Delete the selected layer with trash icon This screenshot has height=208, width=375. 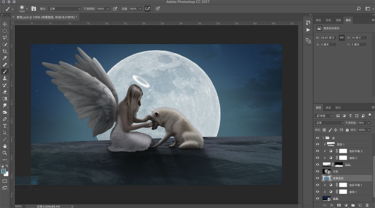tap(367, 205)
